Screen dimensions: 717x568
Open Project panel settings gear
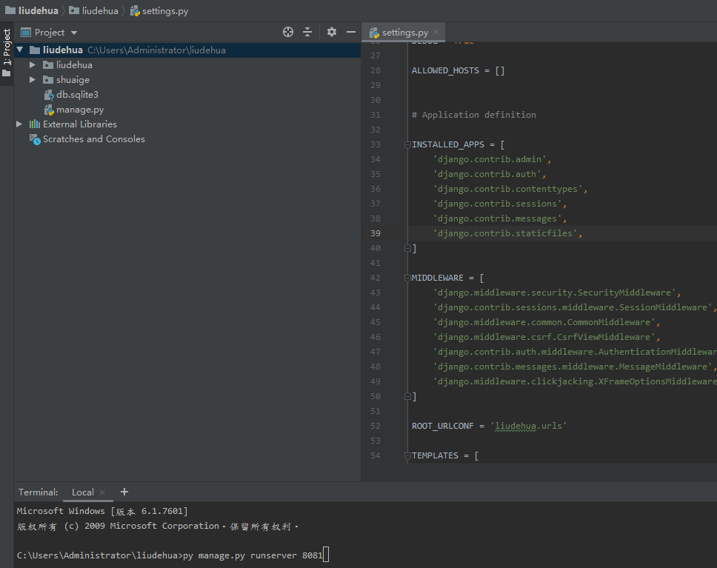click(x=332, y=32)
